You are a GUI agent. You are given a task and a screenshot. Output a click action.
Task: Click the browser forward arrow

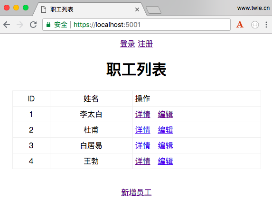point(20,25)
